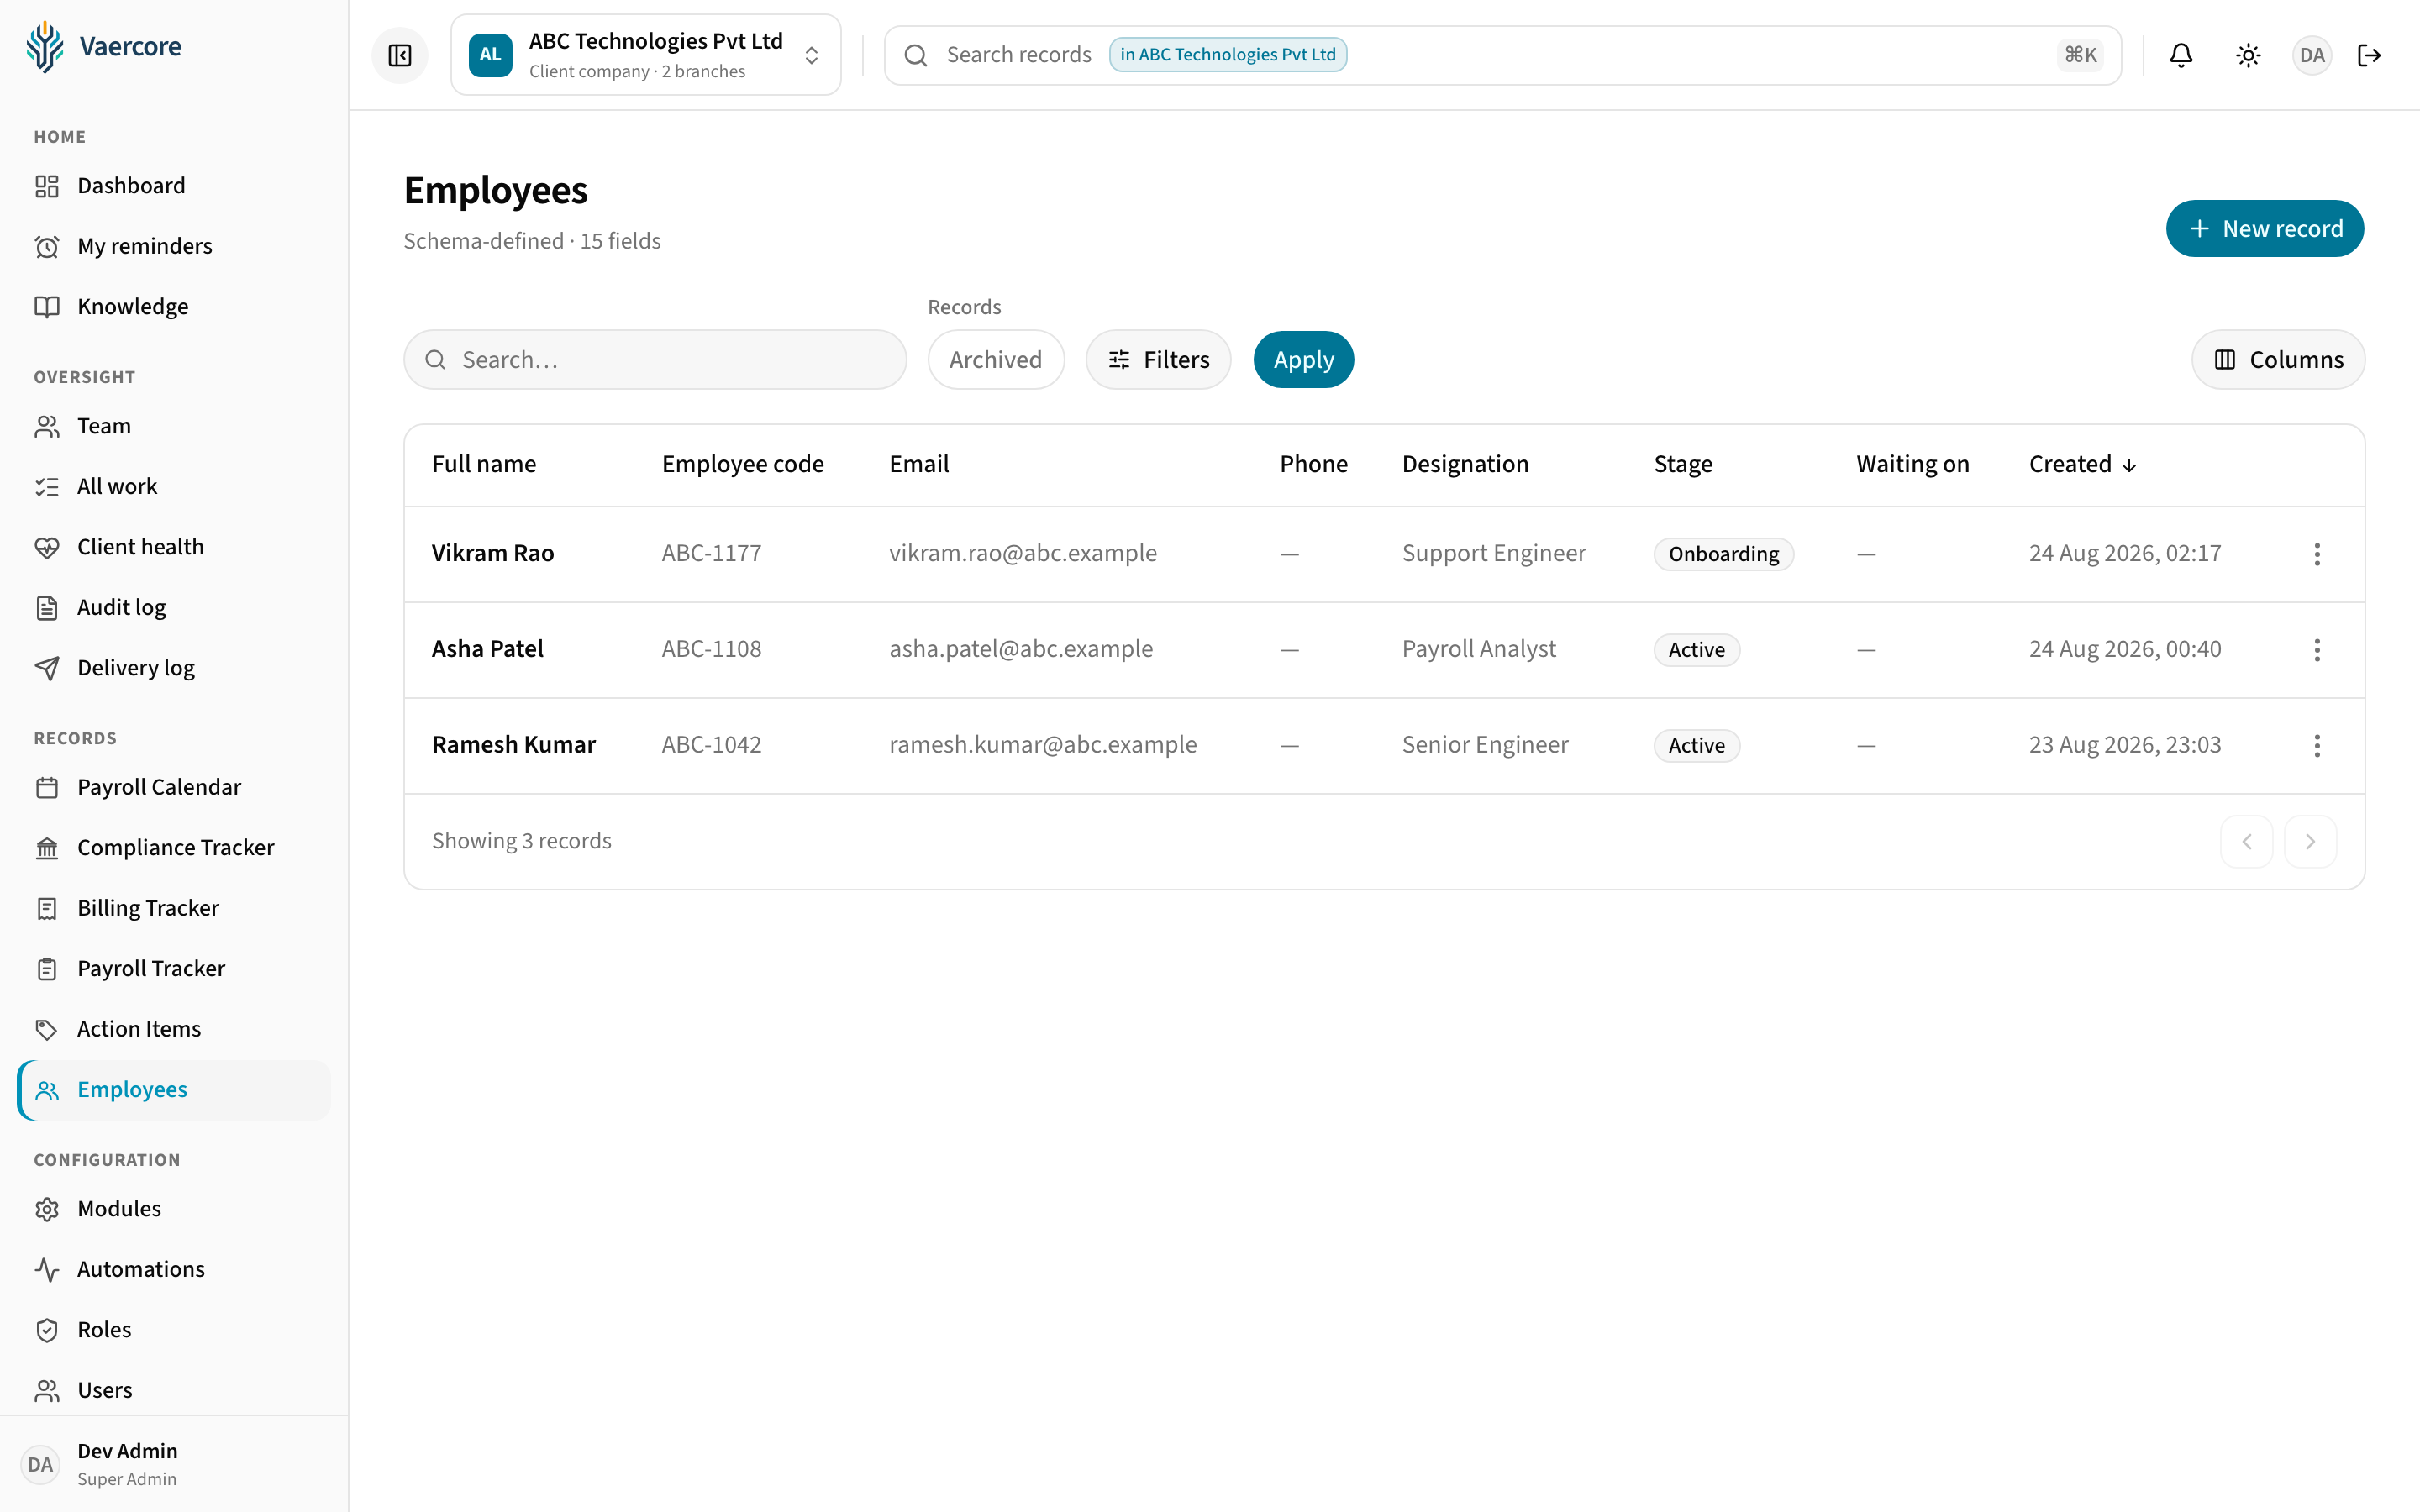This screenshot has width=2420, height=1512.
Task: Open Payroll Calendar records
Action: pos(174,787)
